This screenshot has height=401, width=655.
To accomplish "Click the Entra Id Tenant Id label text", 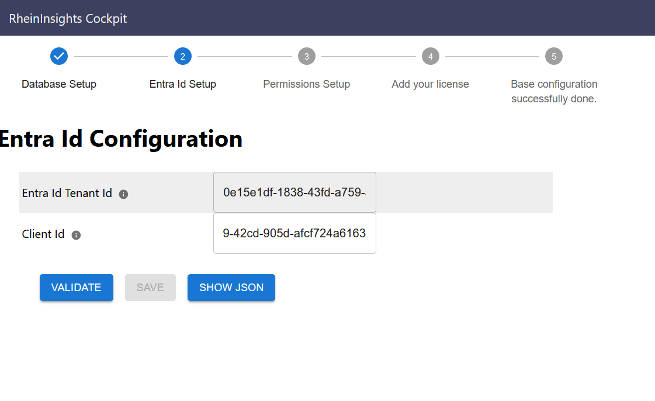I will click(x=67, y=193).
